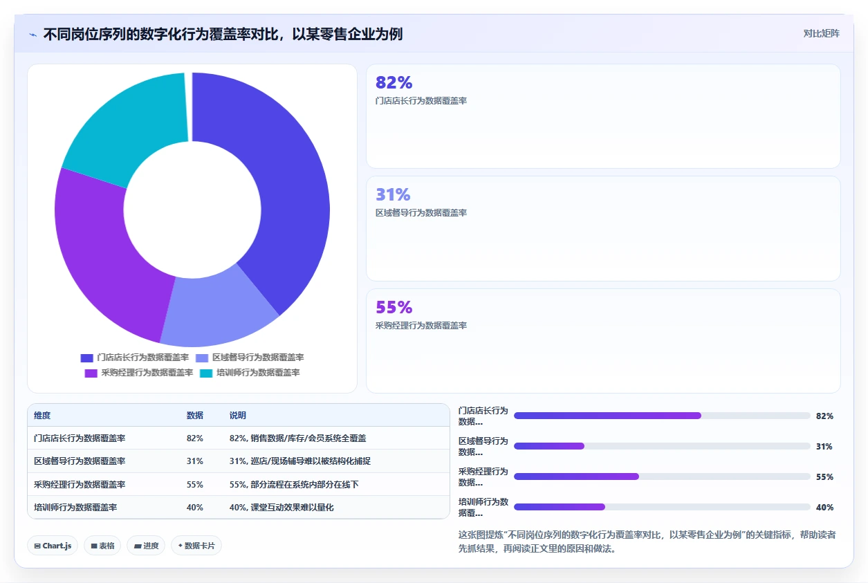
Task: Click the 对比矩阵 label in the header
Action: [822, 33]
